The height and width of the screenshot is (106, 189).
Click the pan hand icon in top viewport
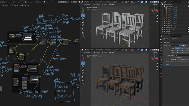point(157,19)
